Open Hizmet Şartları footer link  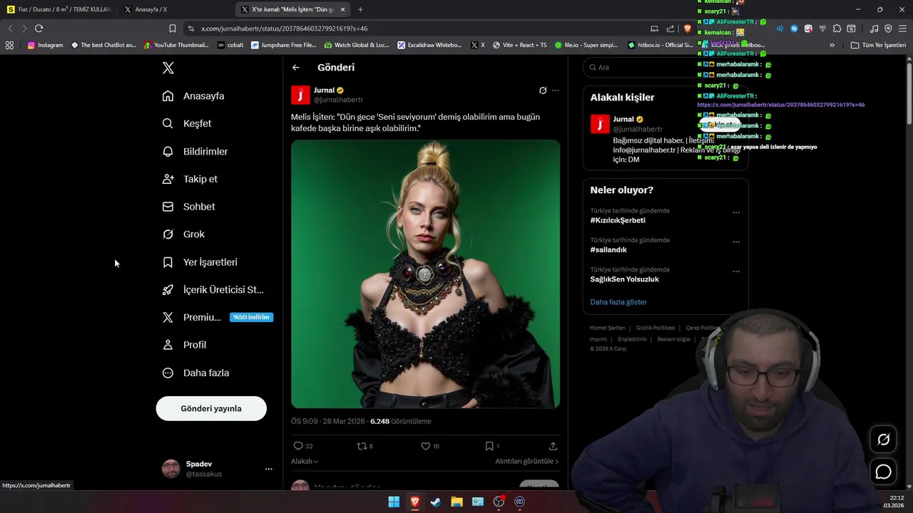point(608,328)
